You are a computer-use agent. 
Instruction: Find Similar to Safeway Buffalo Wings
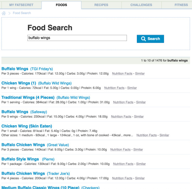point(139,117)
